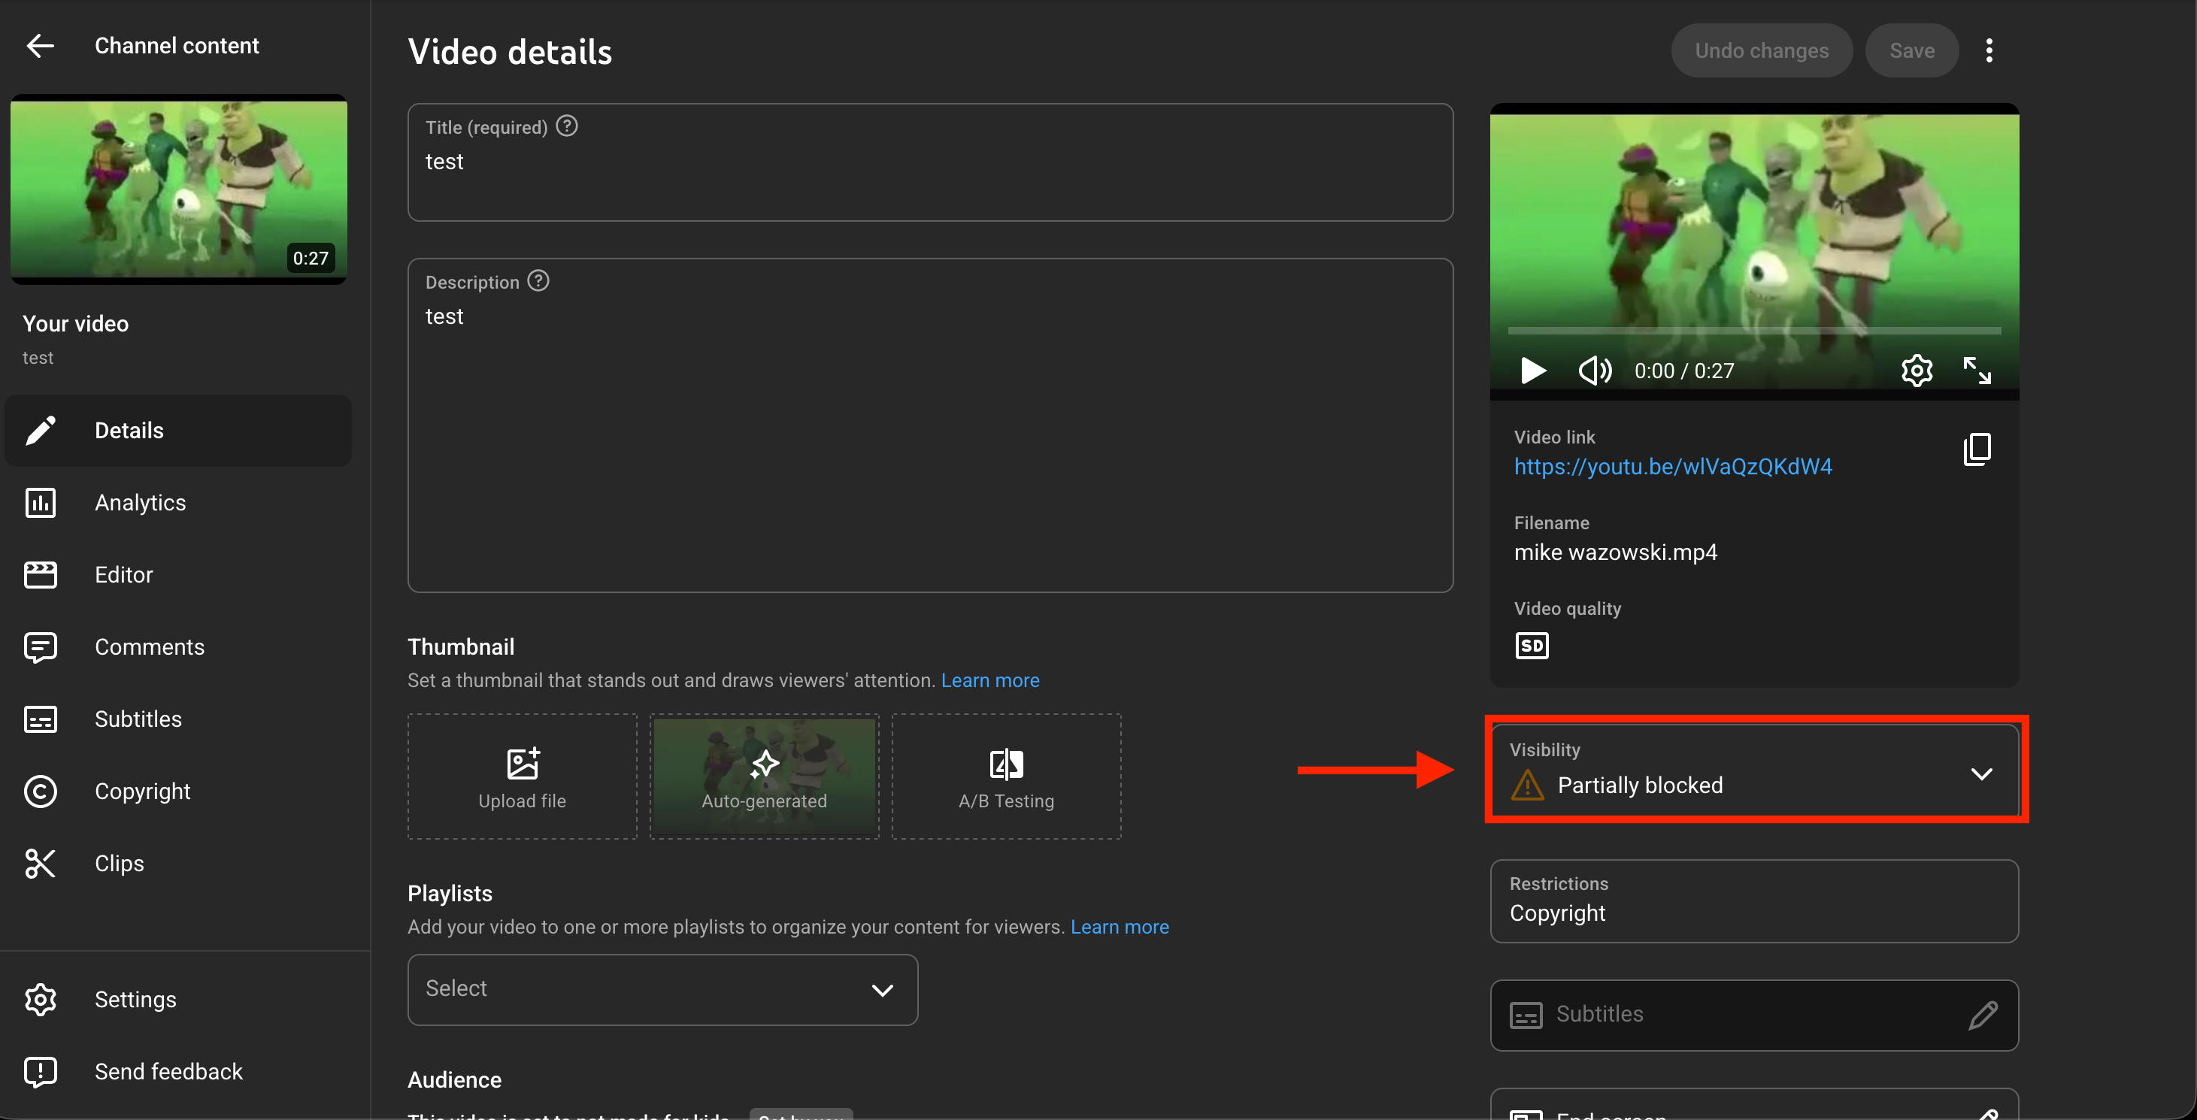Click the video progress bar in the player

1753,330
